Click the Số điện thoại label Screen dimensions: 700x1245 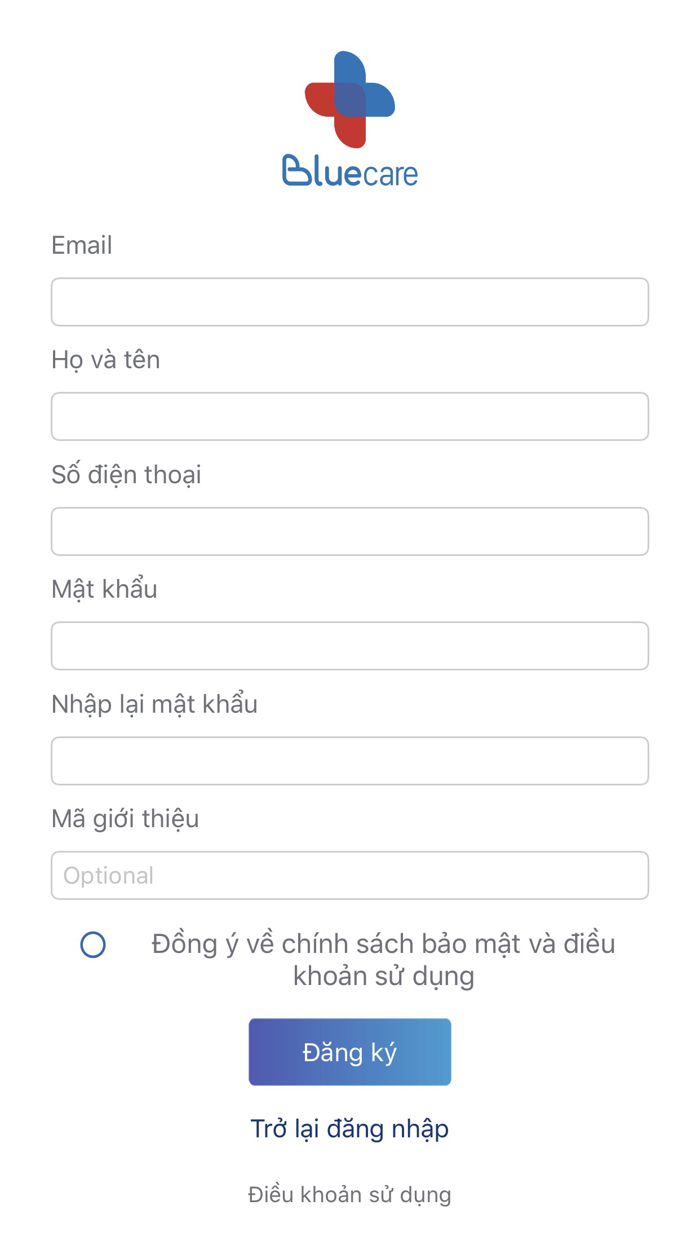[126, 475]
